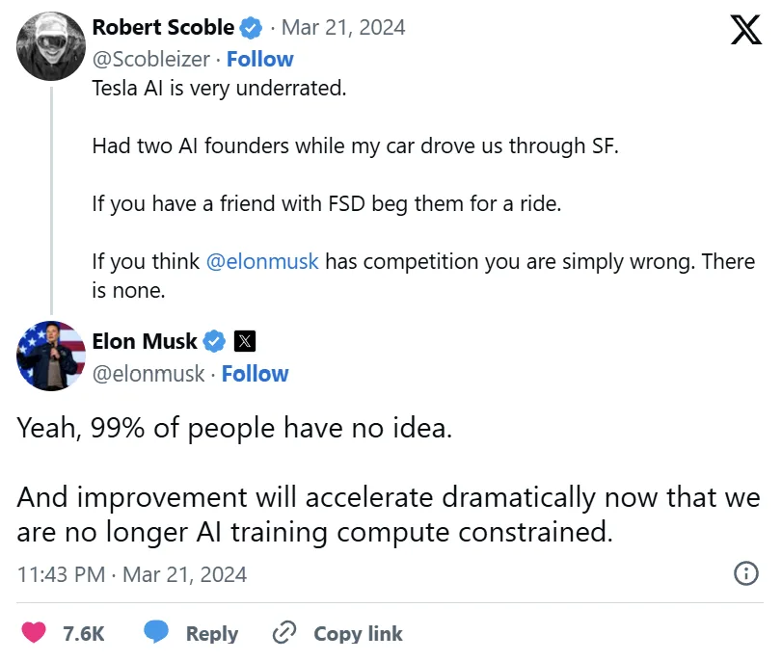
Task: Click the @Scobleizer handle
Action: coord(151,60)
